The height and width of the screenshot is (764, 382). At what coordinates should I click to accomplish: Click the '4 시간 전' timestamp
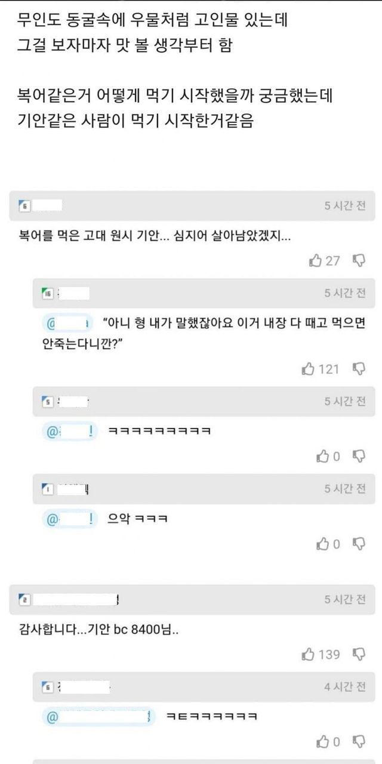(345, 687)
